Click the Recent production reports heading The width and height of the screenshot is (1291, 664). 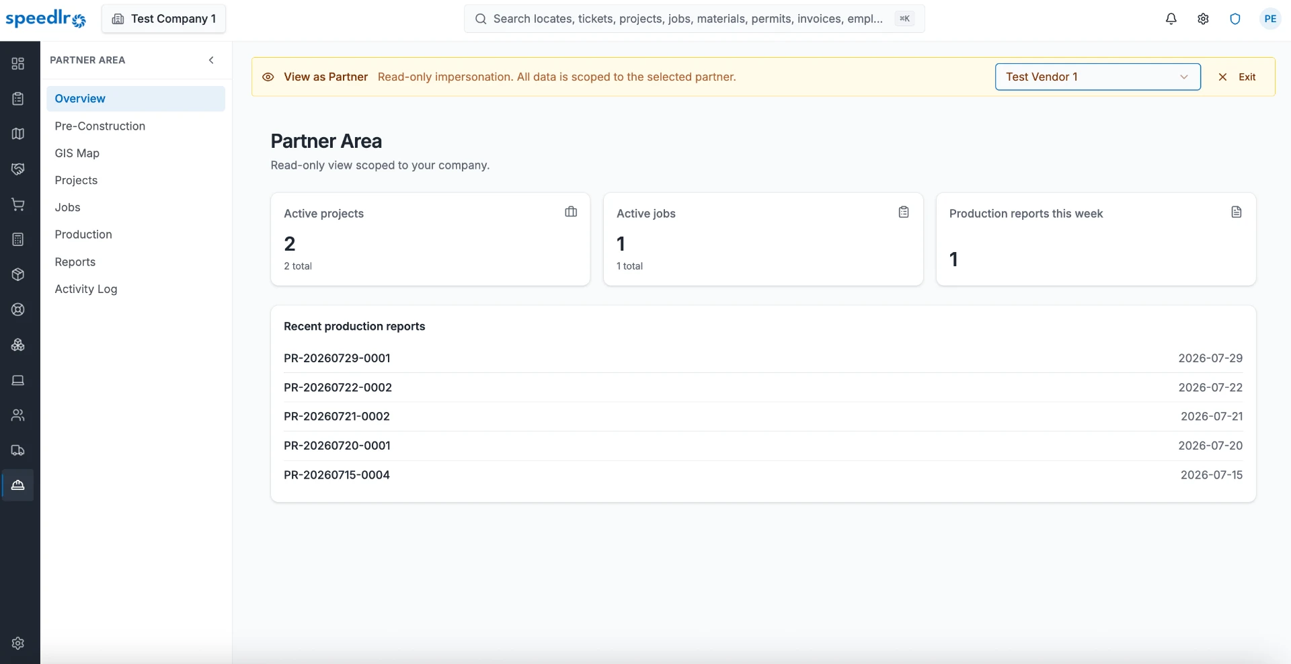click(354, 326)
